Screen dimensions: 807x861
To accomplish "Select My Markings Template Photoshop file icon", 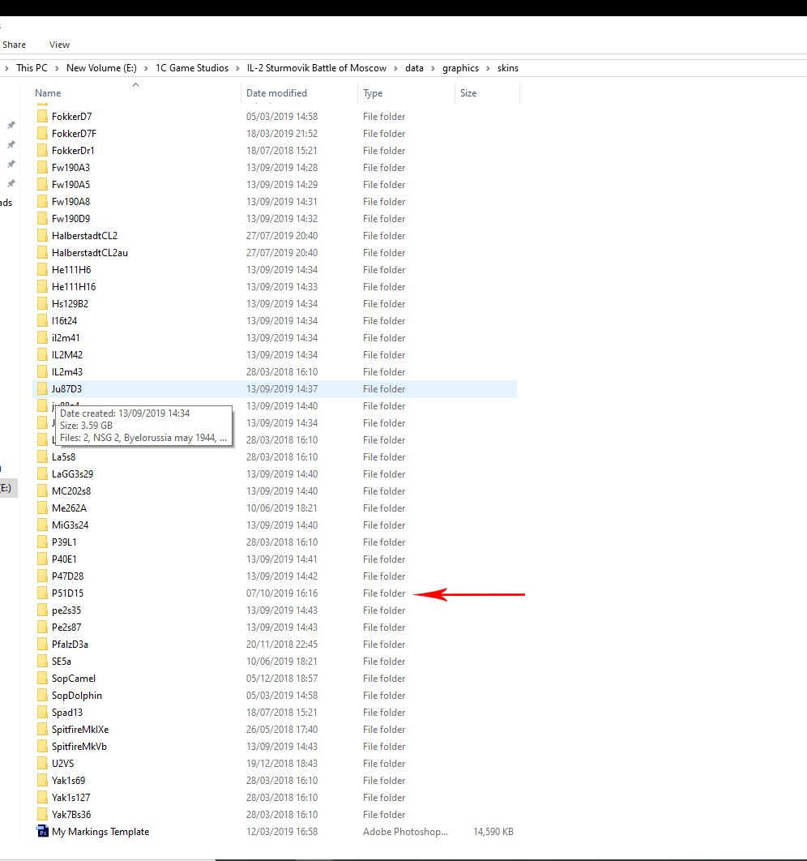I will click(42, 831).
